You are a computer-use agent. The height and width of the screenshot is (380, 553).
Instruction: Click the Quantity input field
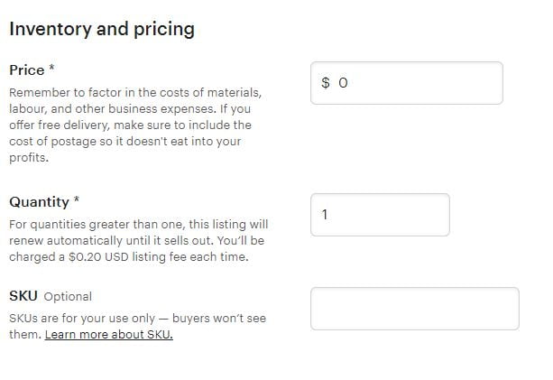click(x=380, y=215)
